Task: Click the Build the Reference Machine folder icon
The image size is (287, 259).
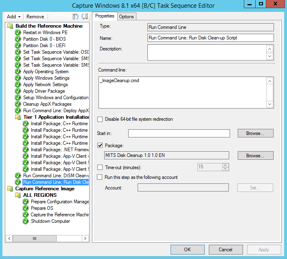Action: [x=10, y=26]
